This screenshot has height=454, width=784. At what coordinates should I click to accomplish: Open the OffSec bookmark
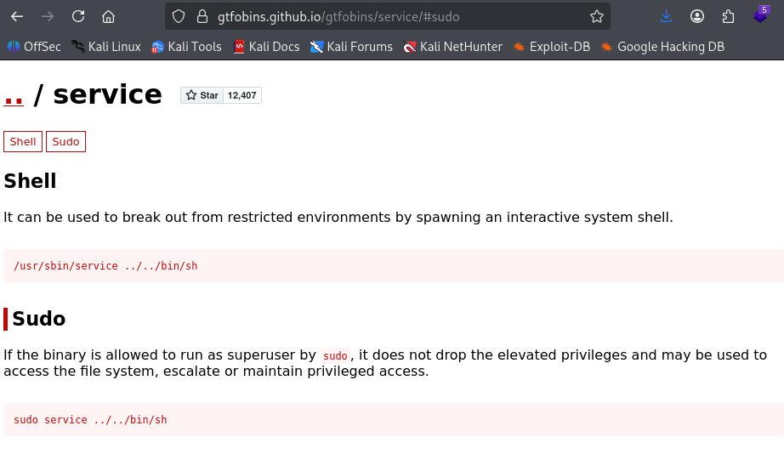point(34,47)
